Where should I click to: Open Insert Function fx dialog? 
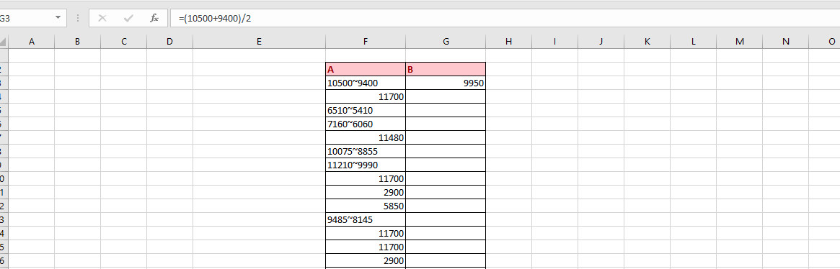click(x=154, y=18)
